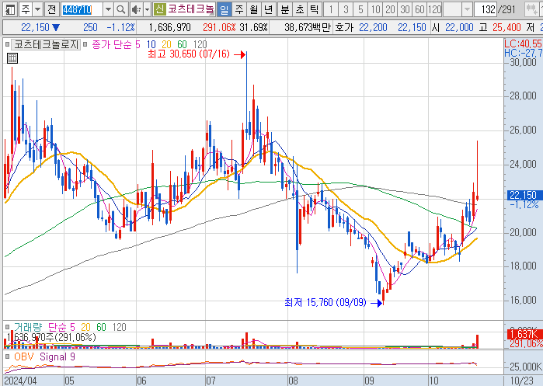The image size is (543, 386).
Task: Click the orange 20 price moving average label
Action: tap(166, 45)
